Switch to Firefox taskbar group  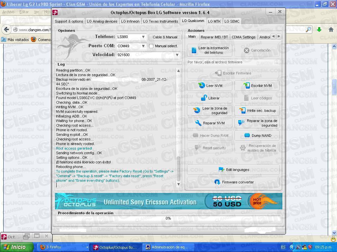click(62, 247)
